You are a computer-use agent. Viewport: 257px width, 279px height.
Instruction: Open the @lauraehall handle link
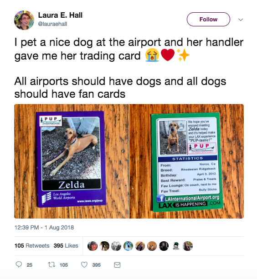52,24
